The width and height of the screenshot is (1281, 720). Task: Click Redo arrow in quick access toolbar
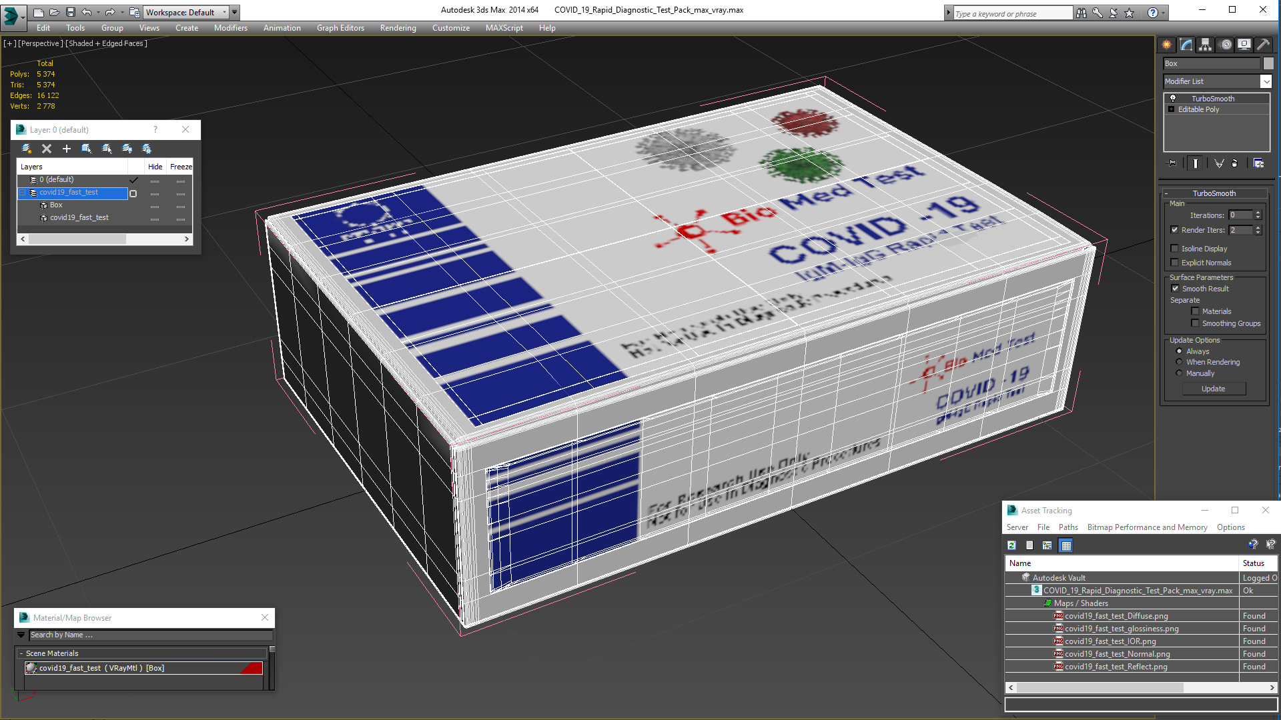110,12
